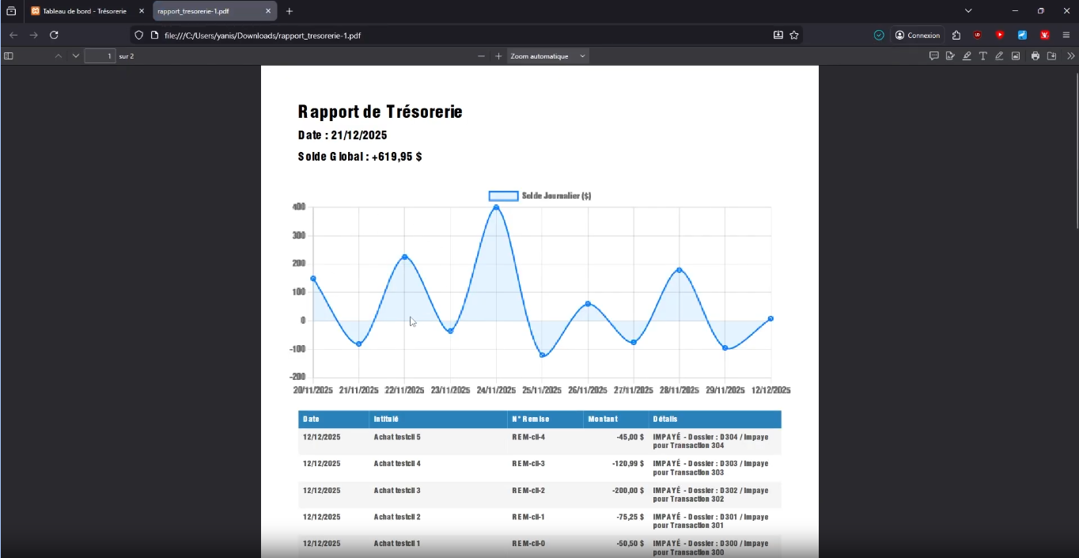1079x558 pixels.
Task: Select the add text annotation tool
Action: point(982,56)
